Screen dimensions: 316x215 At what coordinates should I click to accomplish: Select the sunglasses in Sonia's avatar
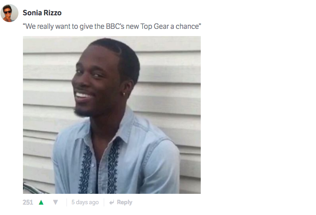[x=8, y=12]
